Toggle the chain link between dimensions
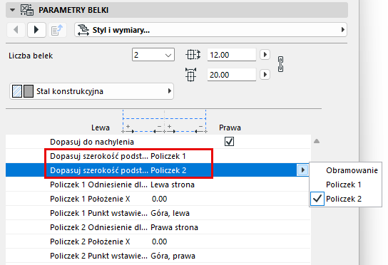The image size is (388, 265). [x=280, y=64]
